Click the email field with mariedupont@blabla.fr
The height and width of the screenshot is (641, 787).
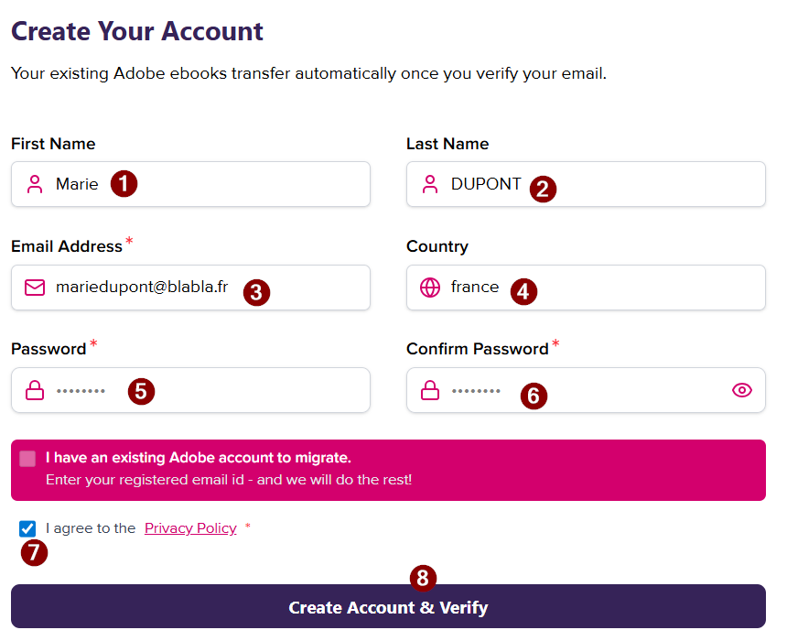pos(190,288)
